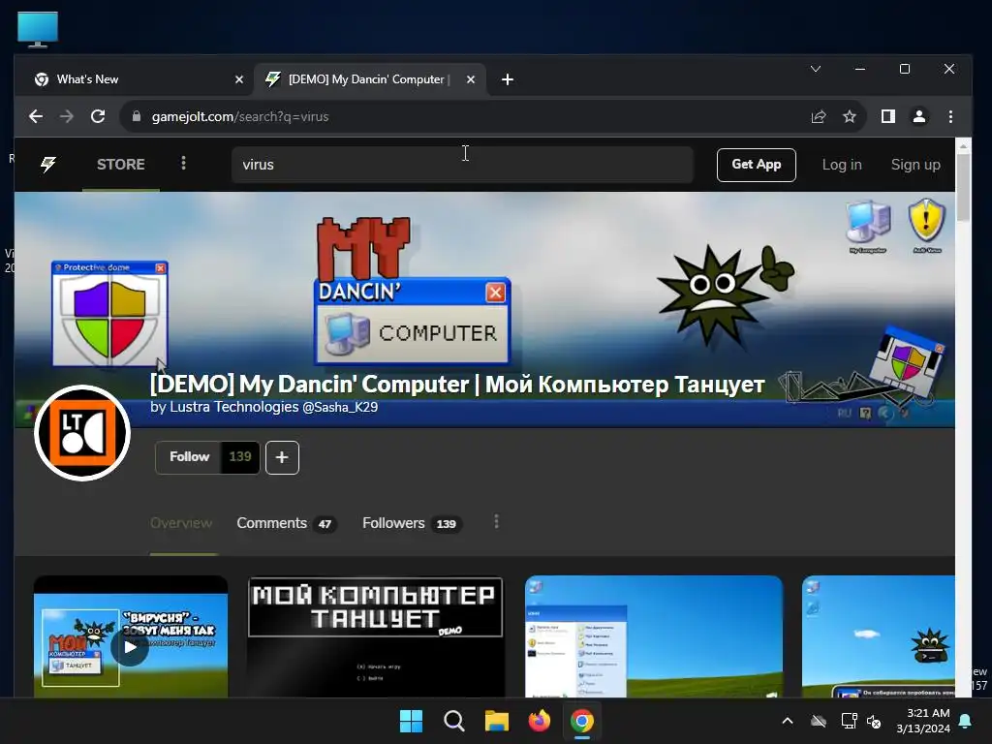Open a new tab with the plus icon

508,79
